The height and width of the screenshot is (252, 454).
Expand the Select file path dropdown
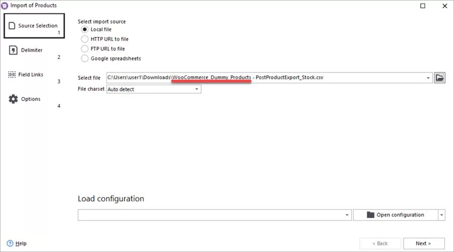(428, 78)
